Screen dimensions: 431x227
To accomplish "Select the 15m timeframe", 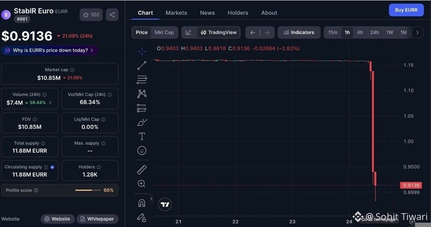I will click(x=332, y=32).
